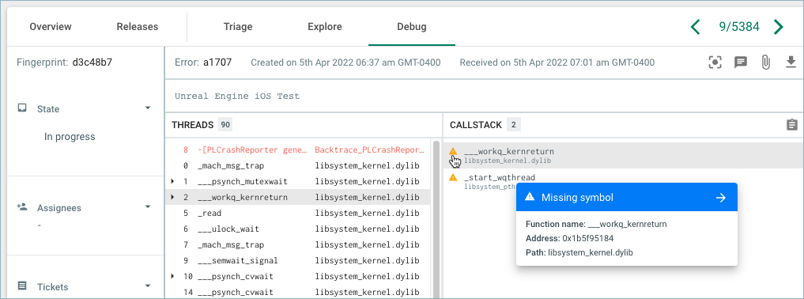The image size is (804, 299).
Task: Open Missing symbol details arrow
Action: point(721,198)
